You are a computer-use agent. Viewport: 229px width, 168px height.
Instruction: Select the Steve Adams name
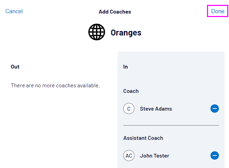(x=156, y=109)
